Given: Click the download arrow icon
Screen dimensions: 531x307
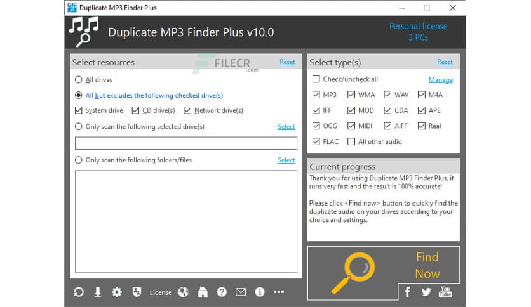Looking at the screenshot, I should coord(98,292).
